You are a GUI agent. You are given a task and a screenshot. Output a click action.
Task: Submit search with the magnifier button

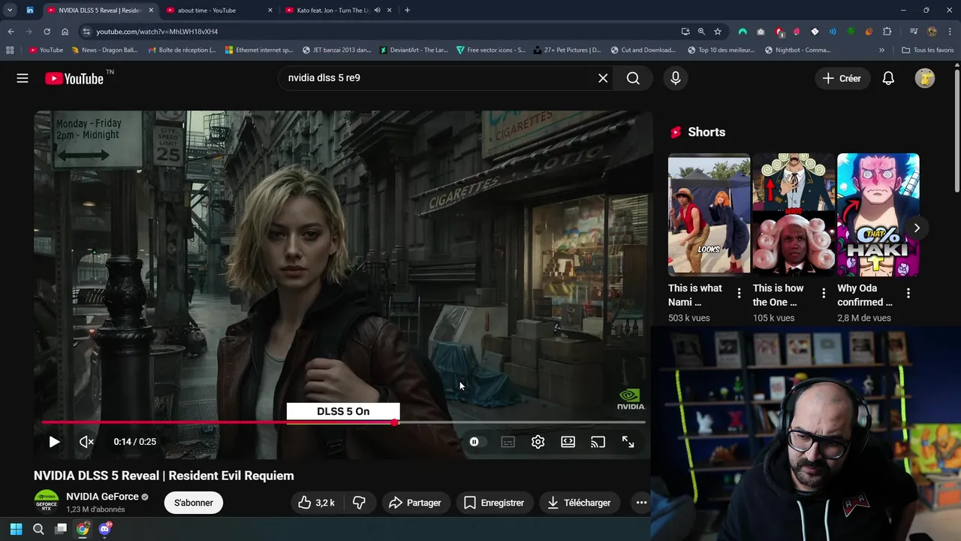coord(633,78)
